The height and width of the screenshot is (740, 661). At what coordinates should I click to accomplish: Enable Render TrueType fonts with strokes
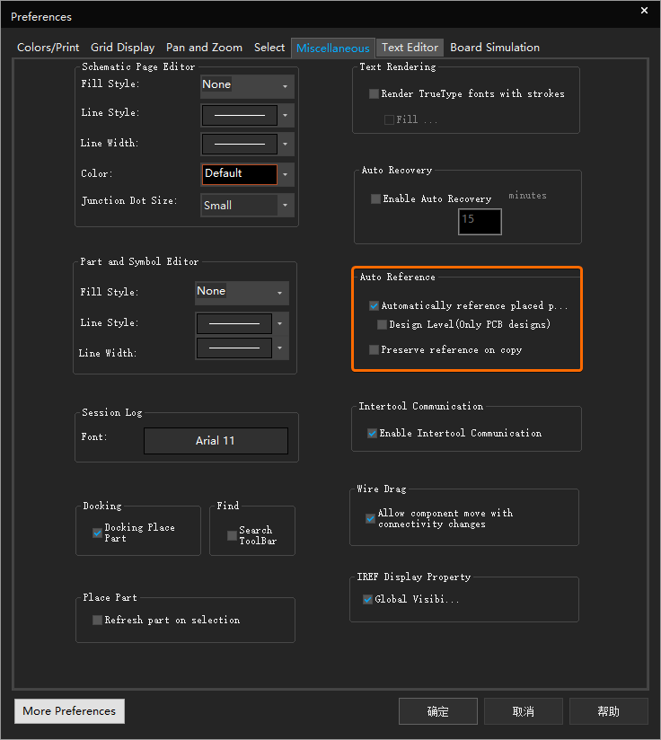(375, 94)
